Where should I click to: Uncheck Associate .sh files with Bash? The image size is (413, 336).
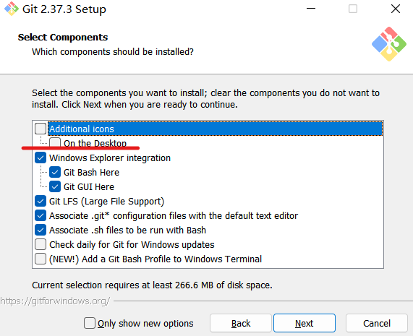[41, 230]
